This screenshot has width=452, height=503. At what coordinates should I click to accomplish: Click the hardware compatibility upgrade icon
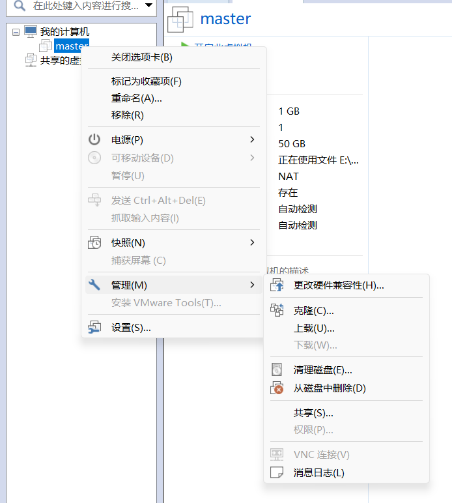277,285
